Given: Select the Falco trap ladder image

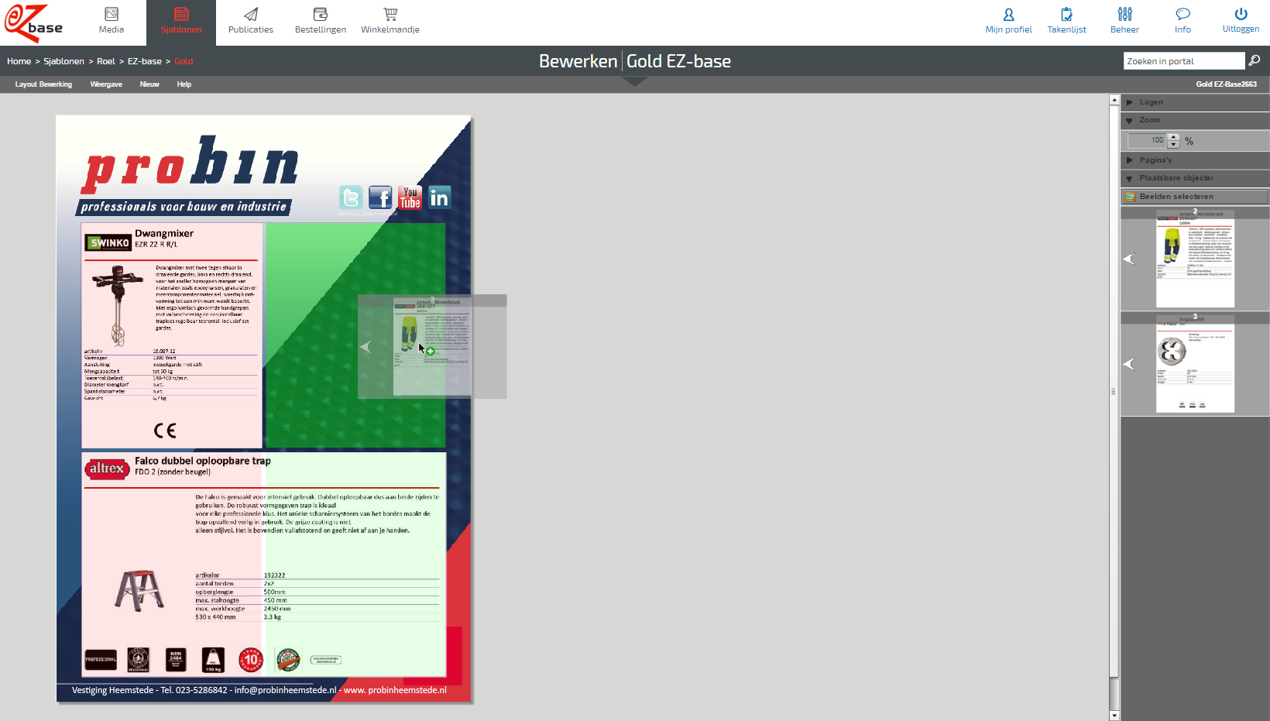Looking at the screenshot, I should 139,590.
